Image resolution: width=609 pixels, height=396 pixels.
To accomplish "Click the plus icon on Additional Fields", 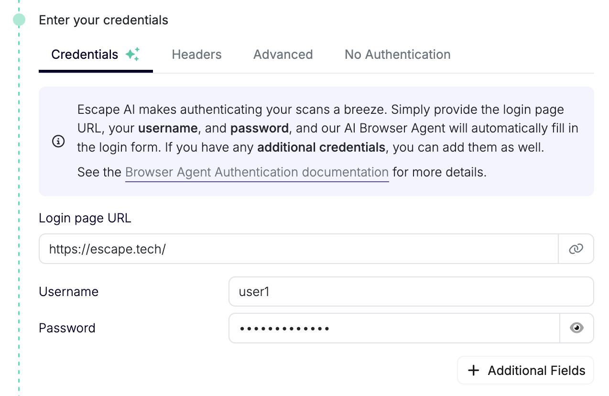I will (x=474, y=370).
